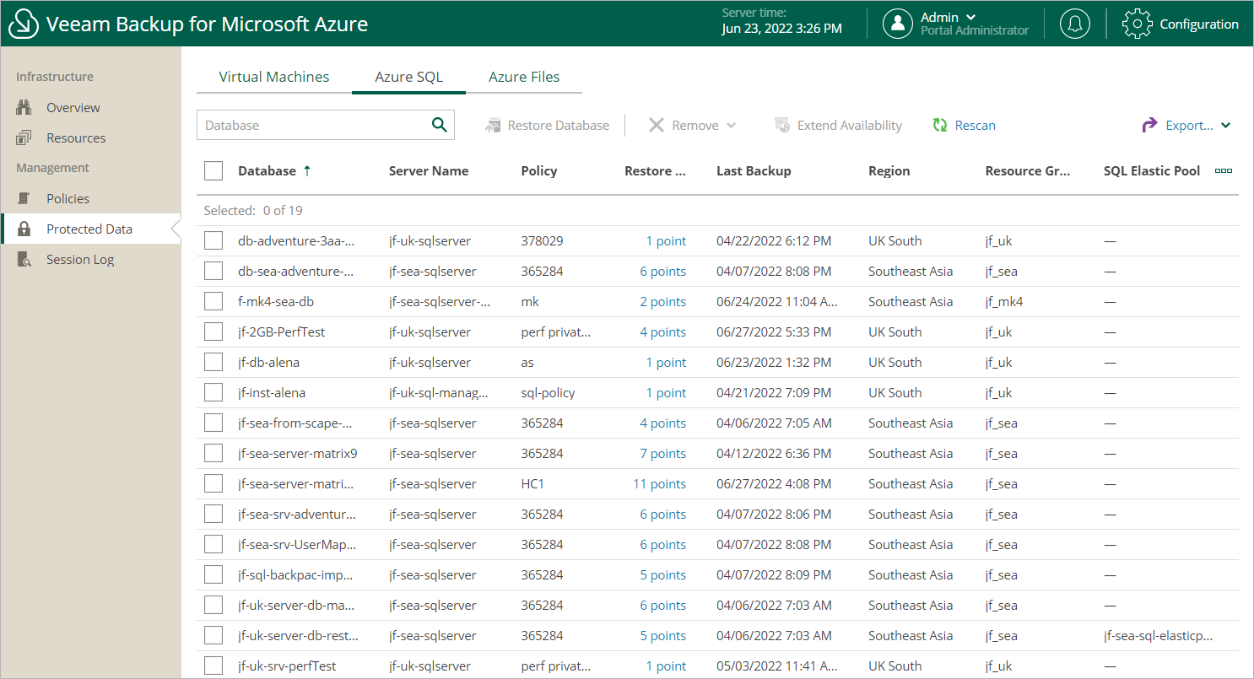This screenshot has width=1254, height=679.
Task: Open Overview via the binoculars icon
Action: tap(24, 108)
